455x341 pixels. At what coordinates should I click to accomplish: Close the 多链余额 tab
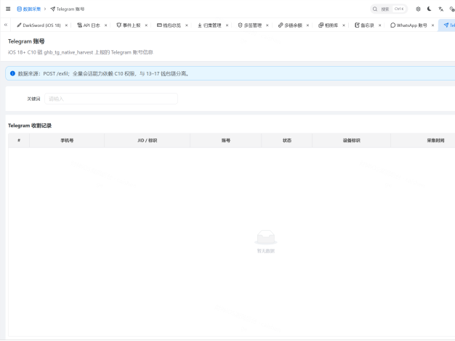pos(307,25)
